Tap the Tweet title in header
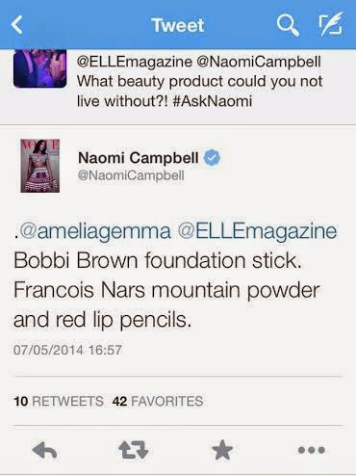356x476 pixels. pos(178,25)
